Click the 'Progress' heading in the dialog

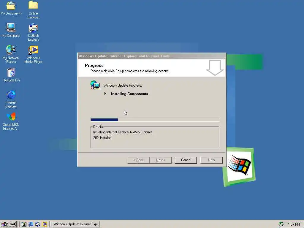click(x=94, y=66)
